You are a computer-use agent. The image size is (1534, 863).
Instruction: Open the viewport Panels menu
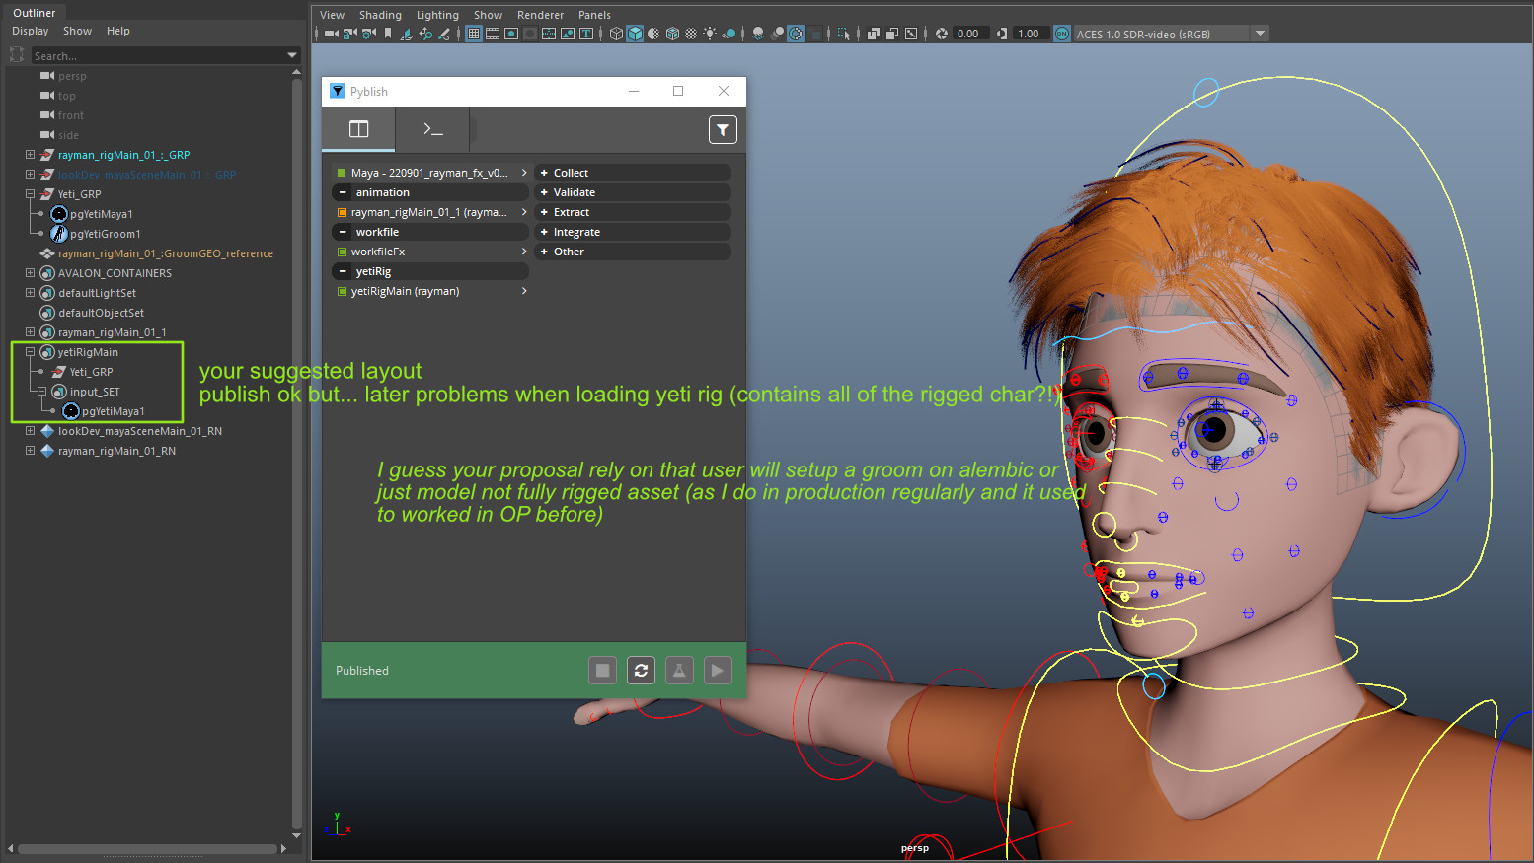point(594,15)
